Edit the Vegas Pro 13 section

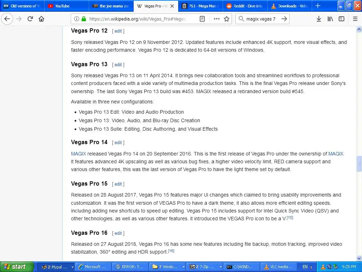118,65
